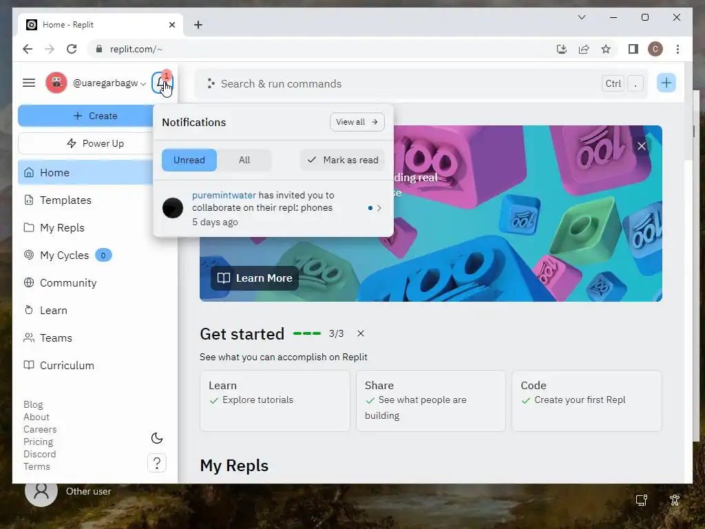Click the notifications bell icon
The height and width of the screenshot is (529, 705).
coord(162,83)
